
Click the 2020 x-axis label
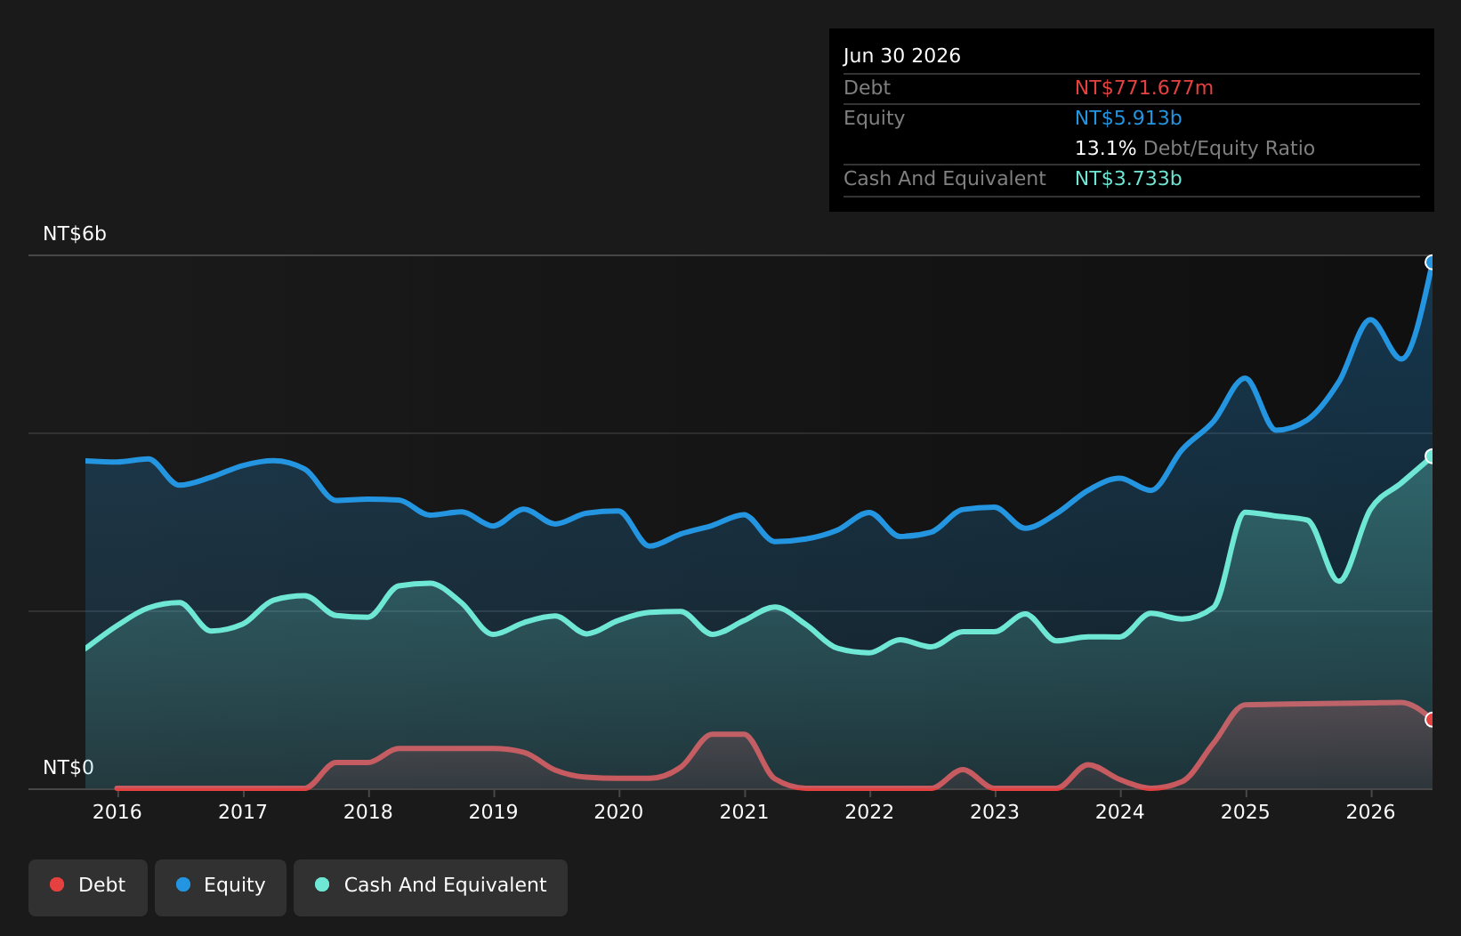point(618,811)
